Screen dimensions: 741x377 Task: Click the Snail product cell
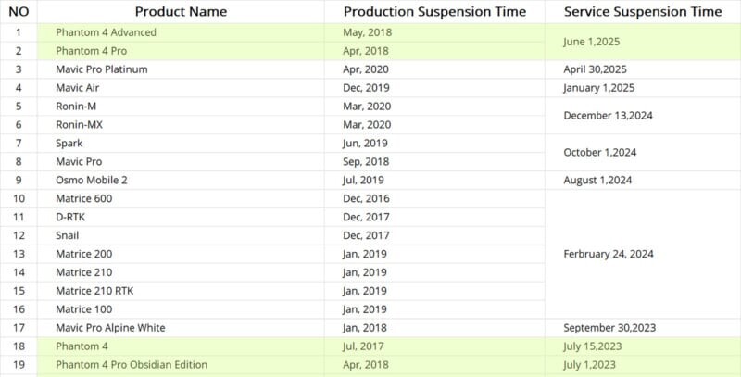[68, 235]
